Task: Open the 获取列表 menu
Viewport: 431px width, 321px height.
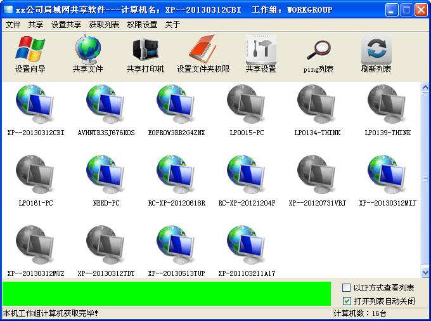Action: pos(104,25)
